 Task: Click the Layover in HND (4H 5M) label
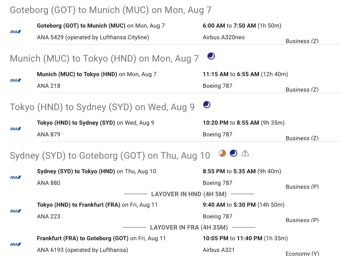tap(189, 194)
